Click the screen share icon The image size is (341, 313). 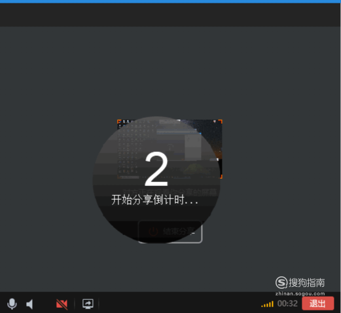click(x=88, y=304)
